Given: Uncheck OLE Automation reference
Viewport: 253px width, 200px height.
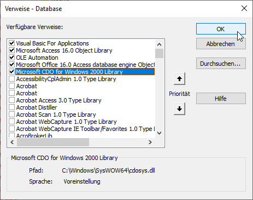Looking at the screenshot, I should click(12, 58).
